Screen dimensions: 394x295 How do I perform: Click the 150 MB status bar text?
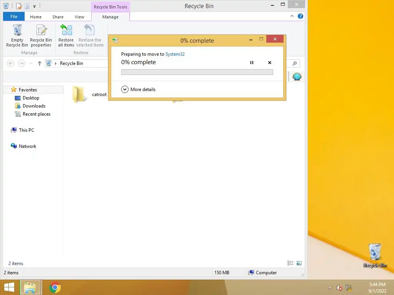pos(222,273)
